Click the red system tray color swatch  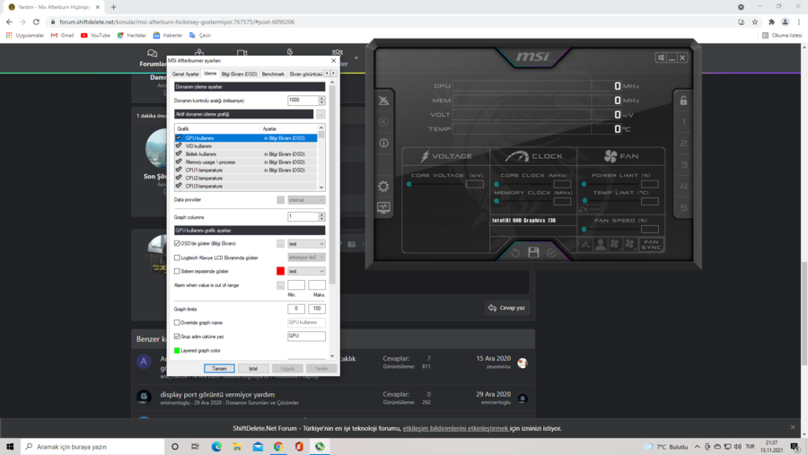pos(280,271)
